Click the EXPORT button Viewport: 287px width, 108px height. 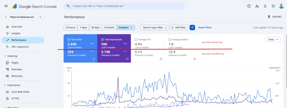click(274, 17)
